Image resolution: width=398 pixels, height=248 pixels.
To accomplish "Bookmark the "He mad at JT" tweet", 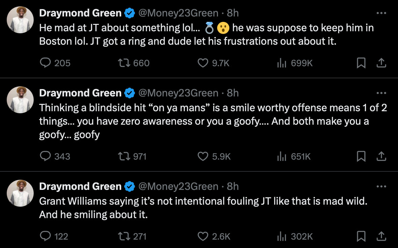I will [361, 63].
